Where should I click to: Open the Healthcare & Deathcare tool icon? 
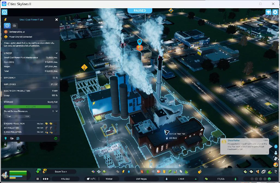142,172
